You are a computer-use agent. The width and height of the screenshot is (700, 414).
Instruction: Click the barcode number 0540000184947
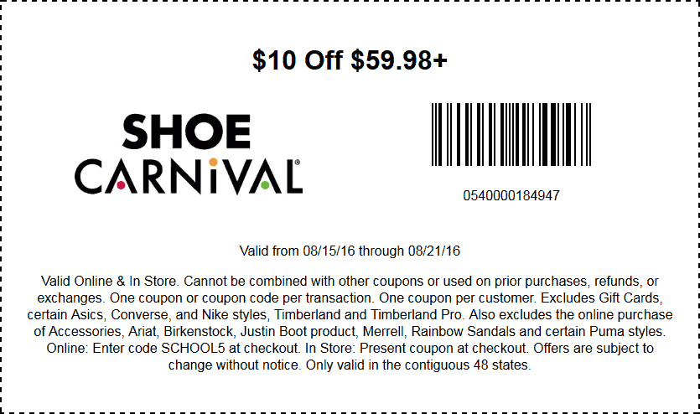(x=511, y=195)
